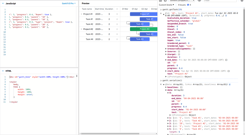Click plus icon in Task #2 row
The height and width of the screenshot is (135, 245).
(117, 24)
